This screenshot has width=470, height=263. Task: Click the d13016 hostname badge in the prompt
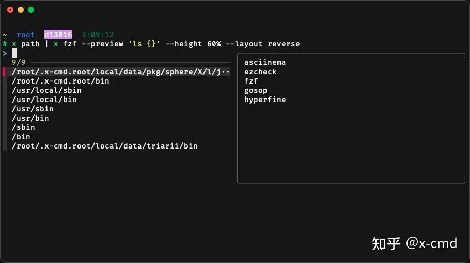coord(58,35)
